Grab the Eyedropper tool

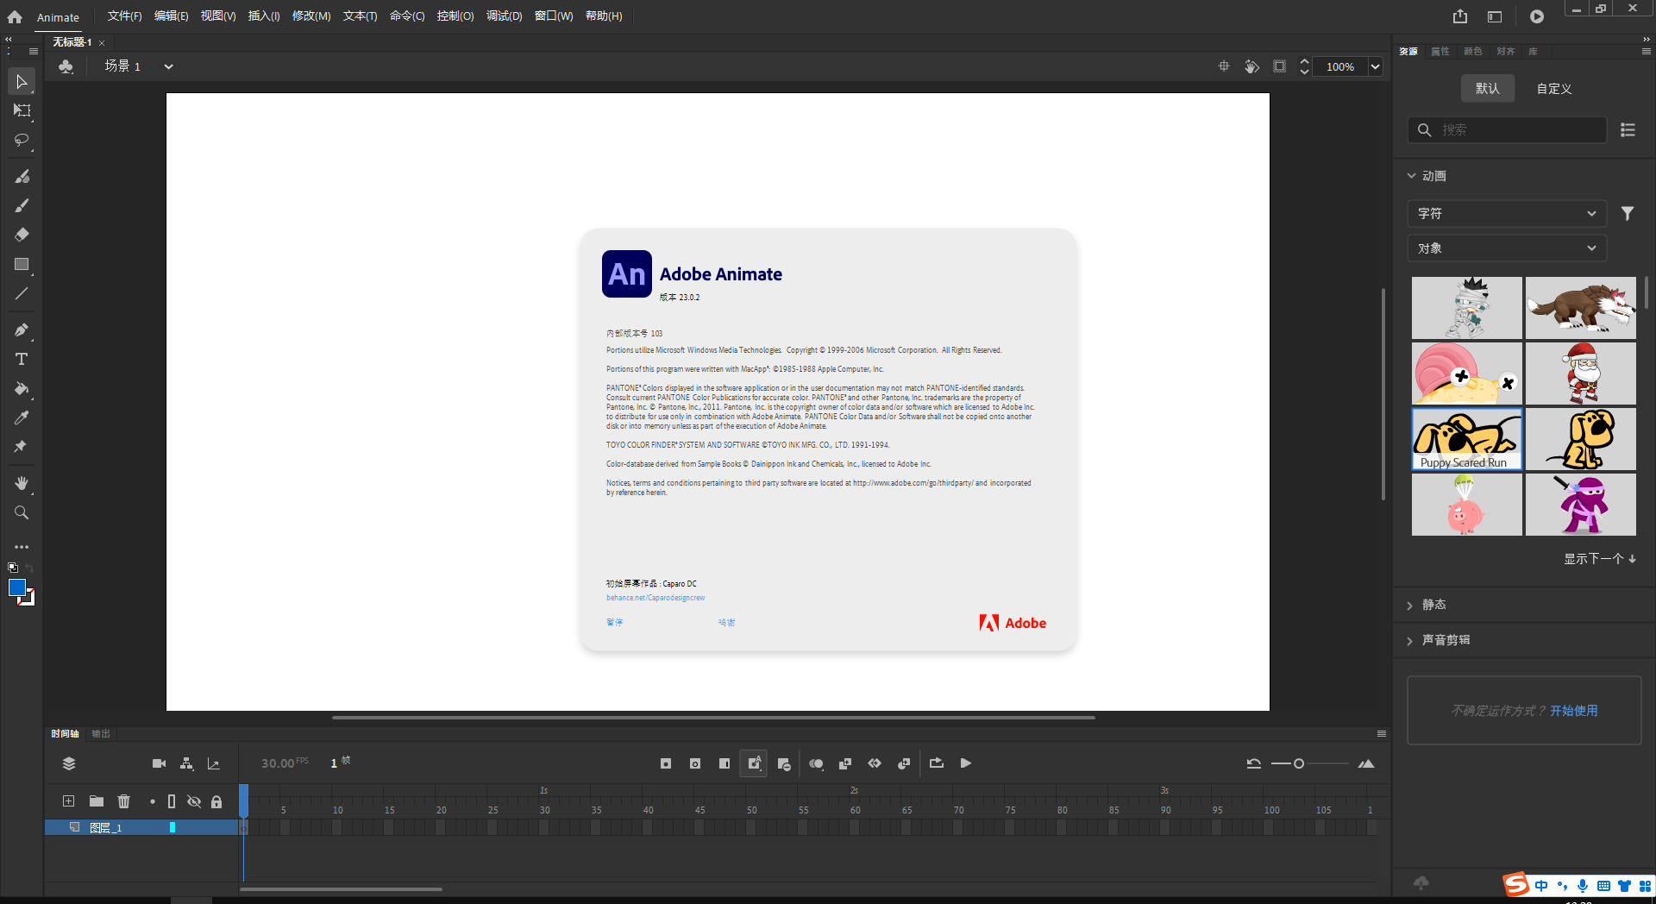click(x=22, y=417)
